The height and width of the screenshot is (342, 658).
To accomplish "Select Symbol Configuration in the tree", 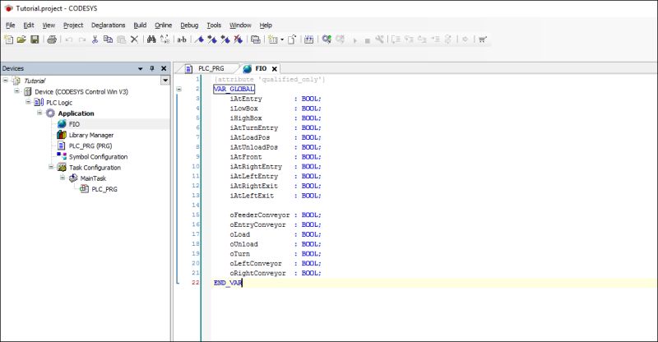I will pos(98,156).
